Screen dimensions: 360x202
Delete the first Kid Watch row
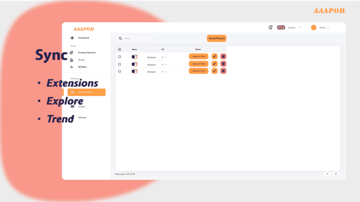(x=223, y=56)
